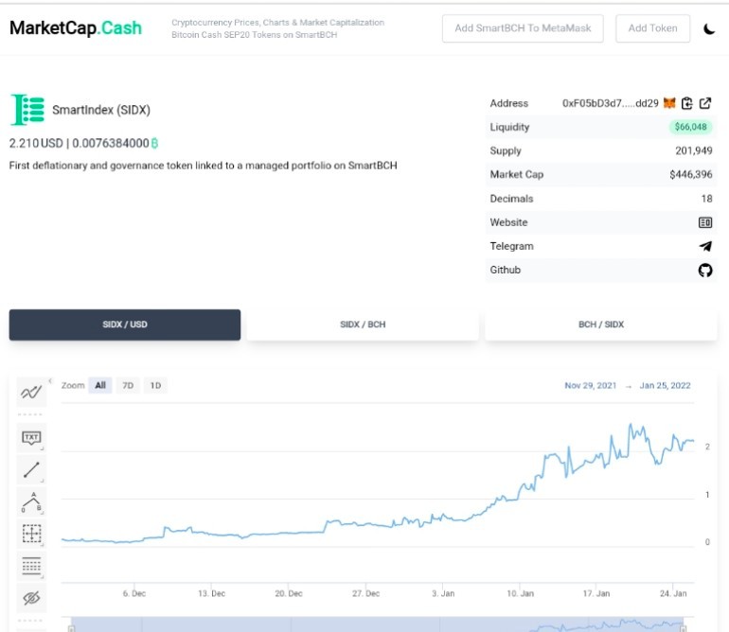Viewport: 729px width, 632px height.
Task: Open the SmartIndex website icon
Action: tap(705, 222)
